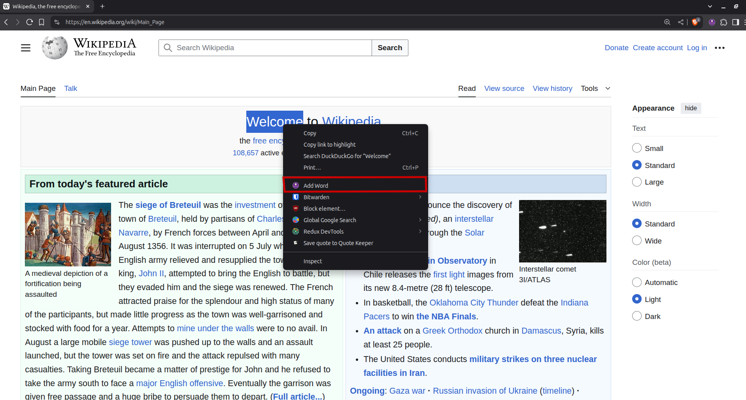Choose Print... from the context menu

(x=355, y=168)
